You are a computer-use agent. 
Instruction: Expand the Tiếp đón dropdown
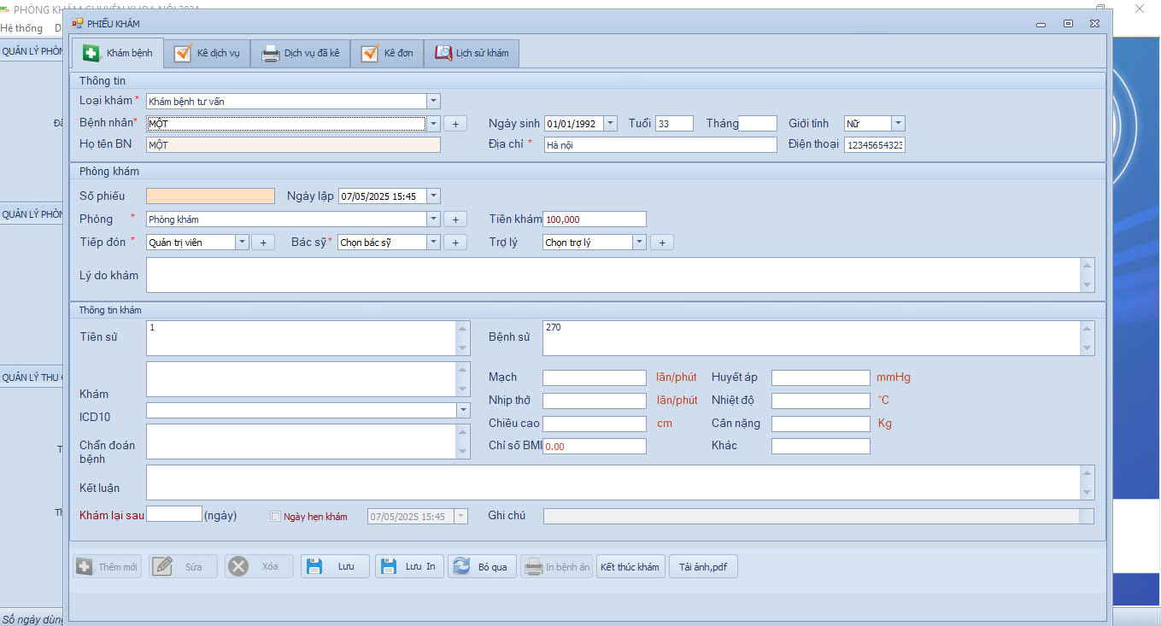coord(242,243)
